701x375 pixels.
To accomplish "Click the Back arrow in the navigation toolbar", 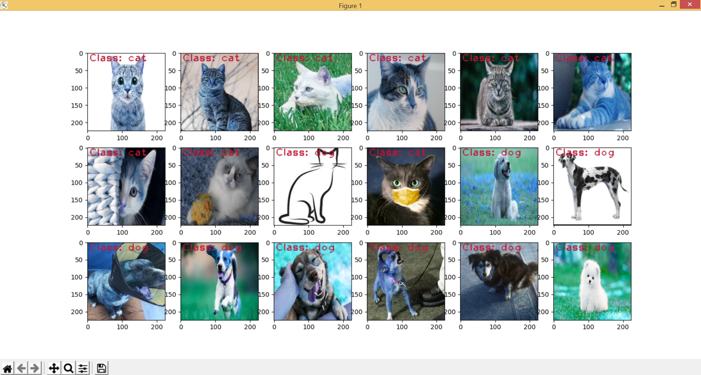I will [x=21, y=368].
